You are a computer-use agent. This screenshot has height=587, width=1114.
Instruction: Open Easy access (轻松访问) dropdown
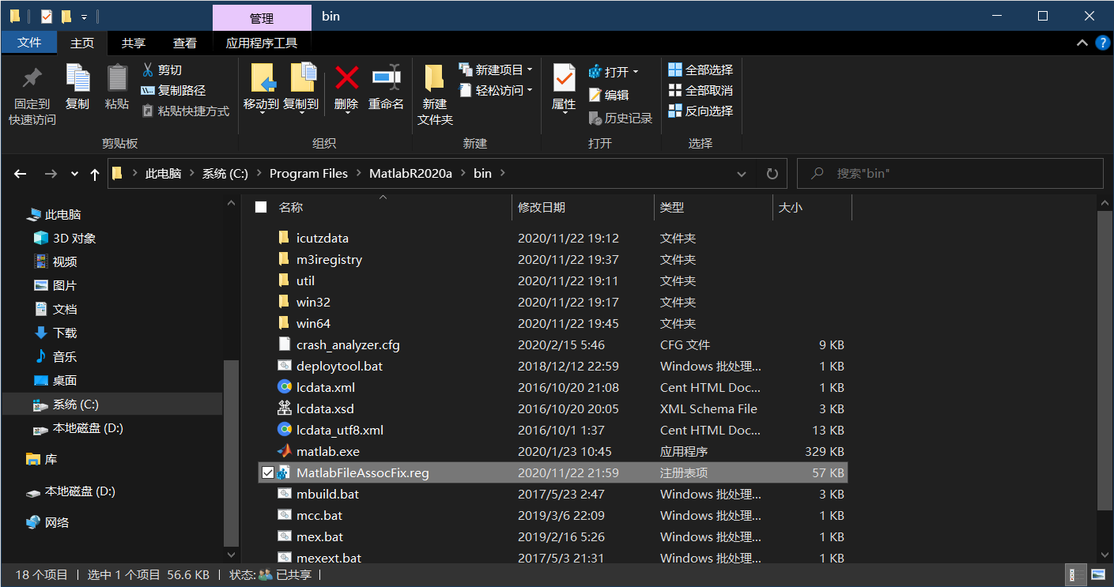pos(497,90)
